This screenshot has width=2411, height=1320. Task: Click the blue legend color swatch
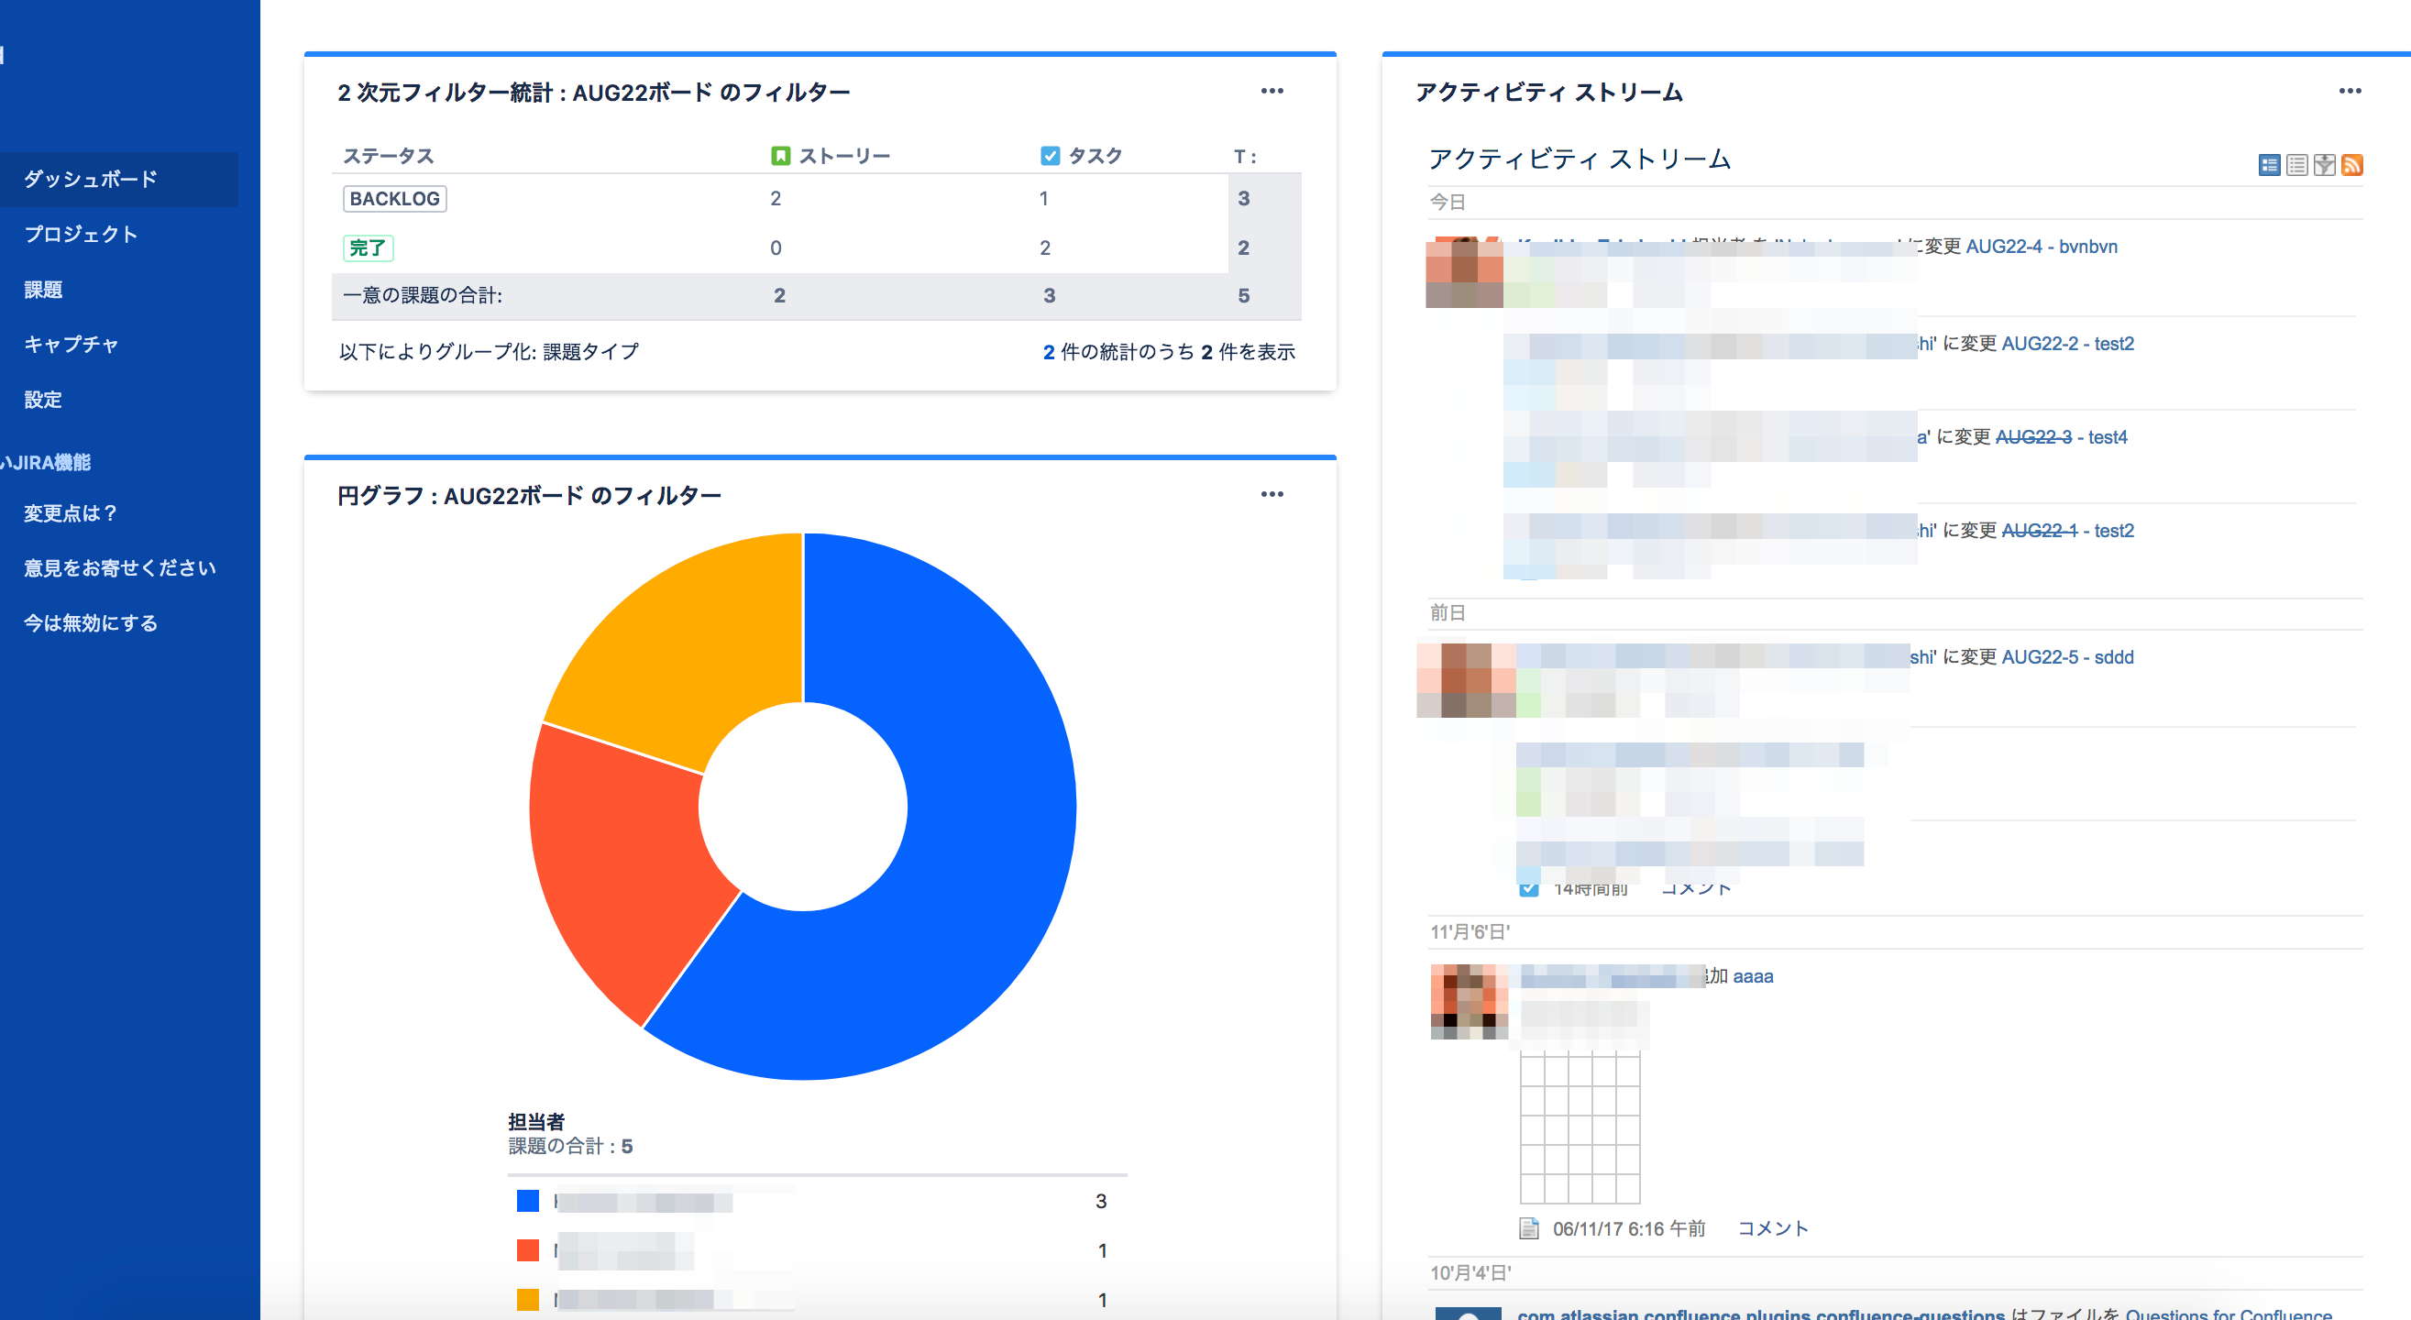(528, 1201)
